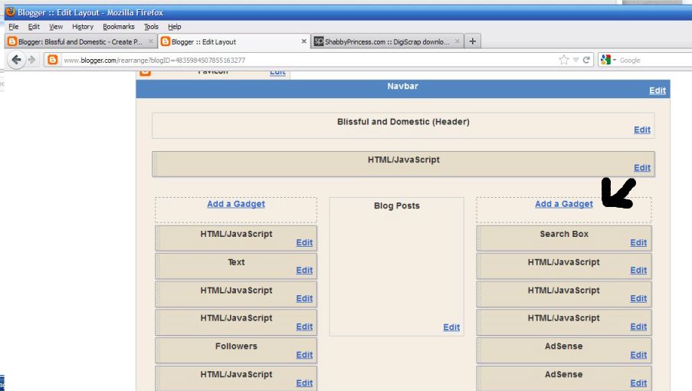This screenshot has height=391, width=692.
Task: Edit the HTML/JavaScript gadget below the Followers gadget
Action: tap(304, 383)
